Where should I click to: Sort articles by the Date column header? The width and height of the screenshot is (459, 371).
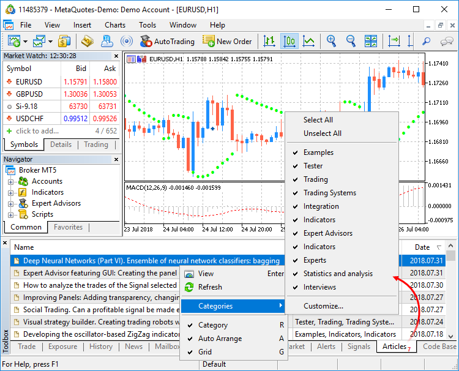pos(422,247)
